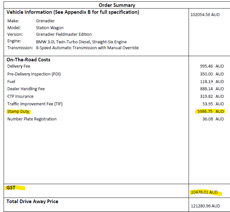Image resolution: width=230 pixels, height=212 pixels.
Task: Select the vehicle price 102054.56 AUD
Action: tap(205, 15)
